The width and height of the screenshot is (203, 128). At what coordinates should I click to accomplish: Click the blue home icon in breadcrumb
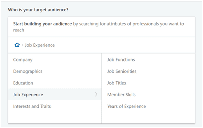17,45
